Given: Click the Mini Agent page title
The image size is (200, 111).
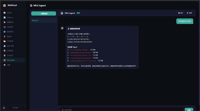Looking at the screenshot, I should (x=39, y=6).
